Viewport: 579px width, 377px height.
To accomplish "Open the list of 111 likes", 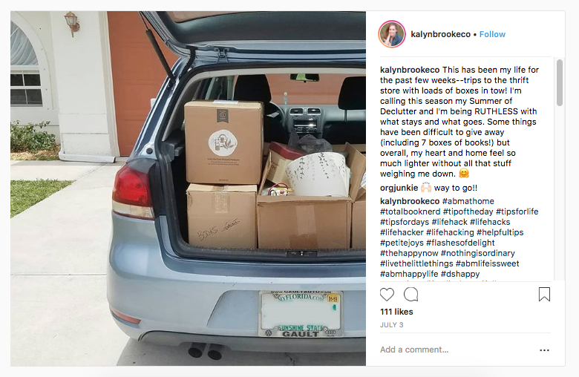I will [396, 312].
